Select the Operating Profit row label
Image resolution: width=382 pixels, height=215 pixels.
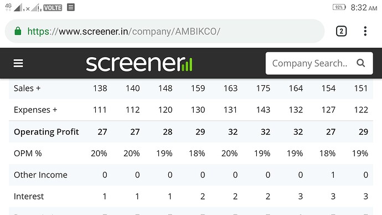[x=47, y=132]
